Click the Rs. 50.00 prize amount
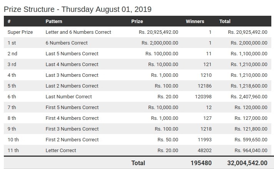The image size is (274, 169). pyautogui.click(x=168, y=140)
